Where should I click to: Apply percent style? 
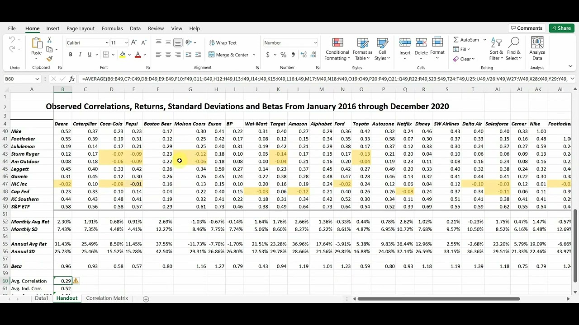coord(283,55)
